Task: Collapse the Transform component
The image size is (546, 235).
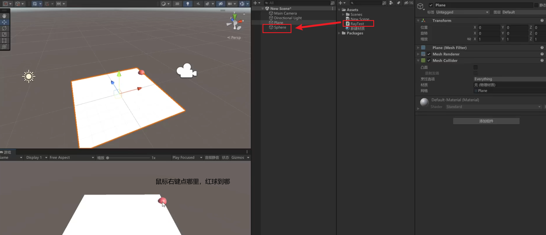Action: coord(418,21)
